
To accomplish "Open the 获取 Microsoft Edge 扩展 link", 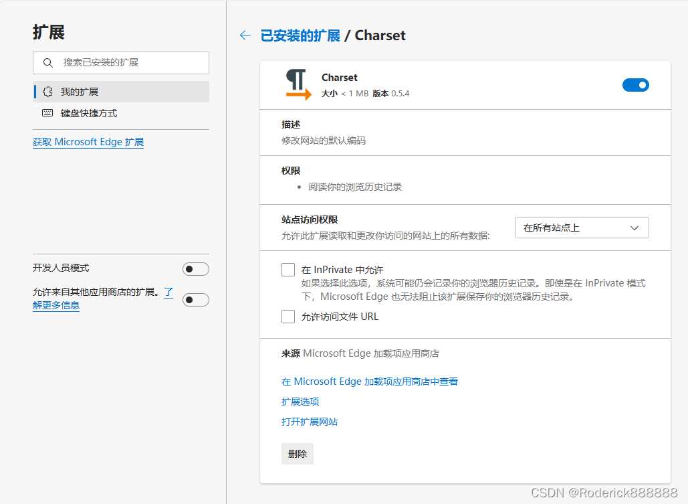I will coord(88,142).
